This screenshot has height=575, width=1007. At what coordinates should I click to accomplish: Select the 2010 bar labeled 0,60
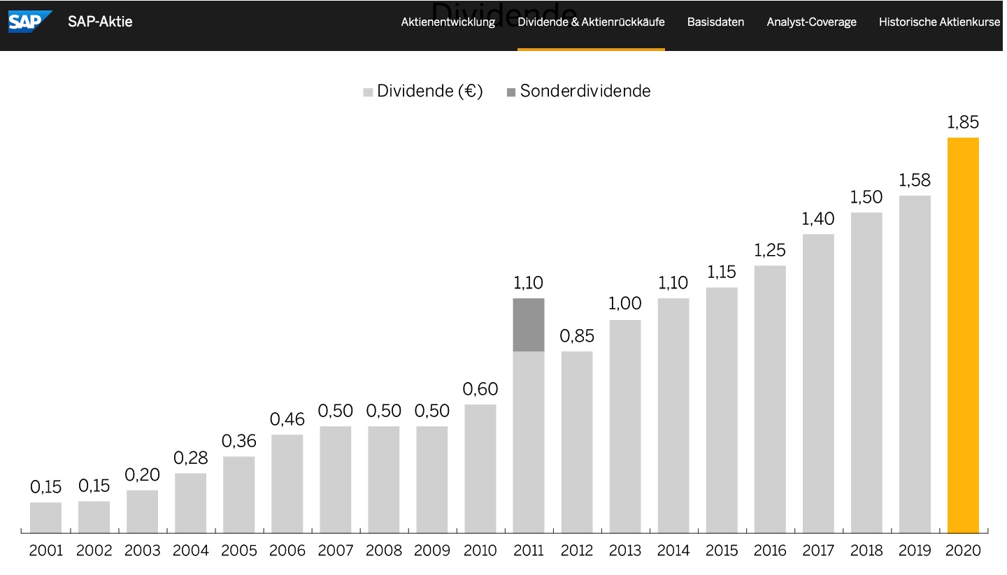[x=480, y=469]
